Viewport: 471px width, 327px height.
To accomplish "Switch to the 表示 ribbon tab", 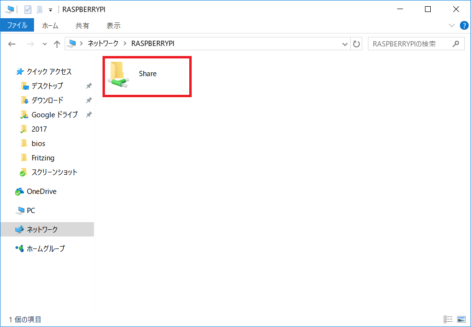I will coord(114,25).
